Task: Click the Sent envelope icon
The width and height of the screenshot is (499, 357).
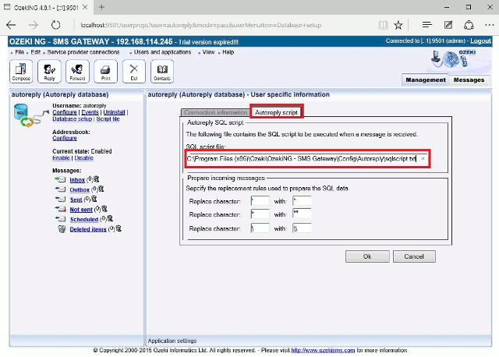Action: (x=60, y=200)
